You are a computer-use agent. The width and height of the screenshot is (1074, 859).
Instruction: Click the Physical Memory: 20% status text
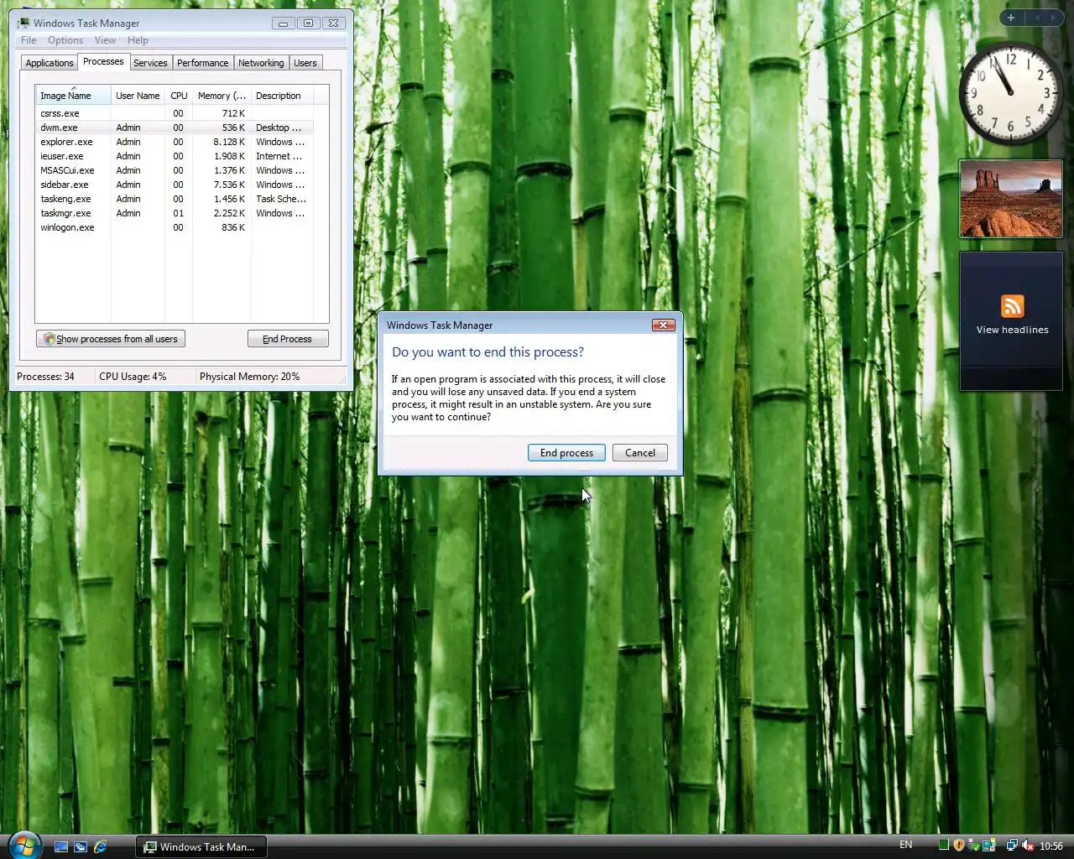249,377
